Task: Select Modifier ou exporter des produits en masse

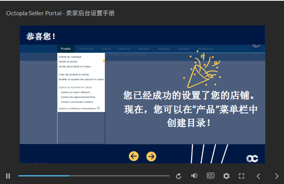Action: (x=81, y=79)
